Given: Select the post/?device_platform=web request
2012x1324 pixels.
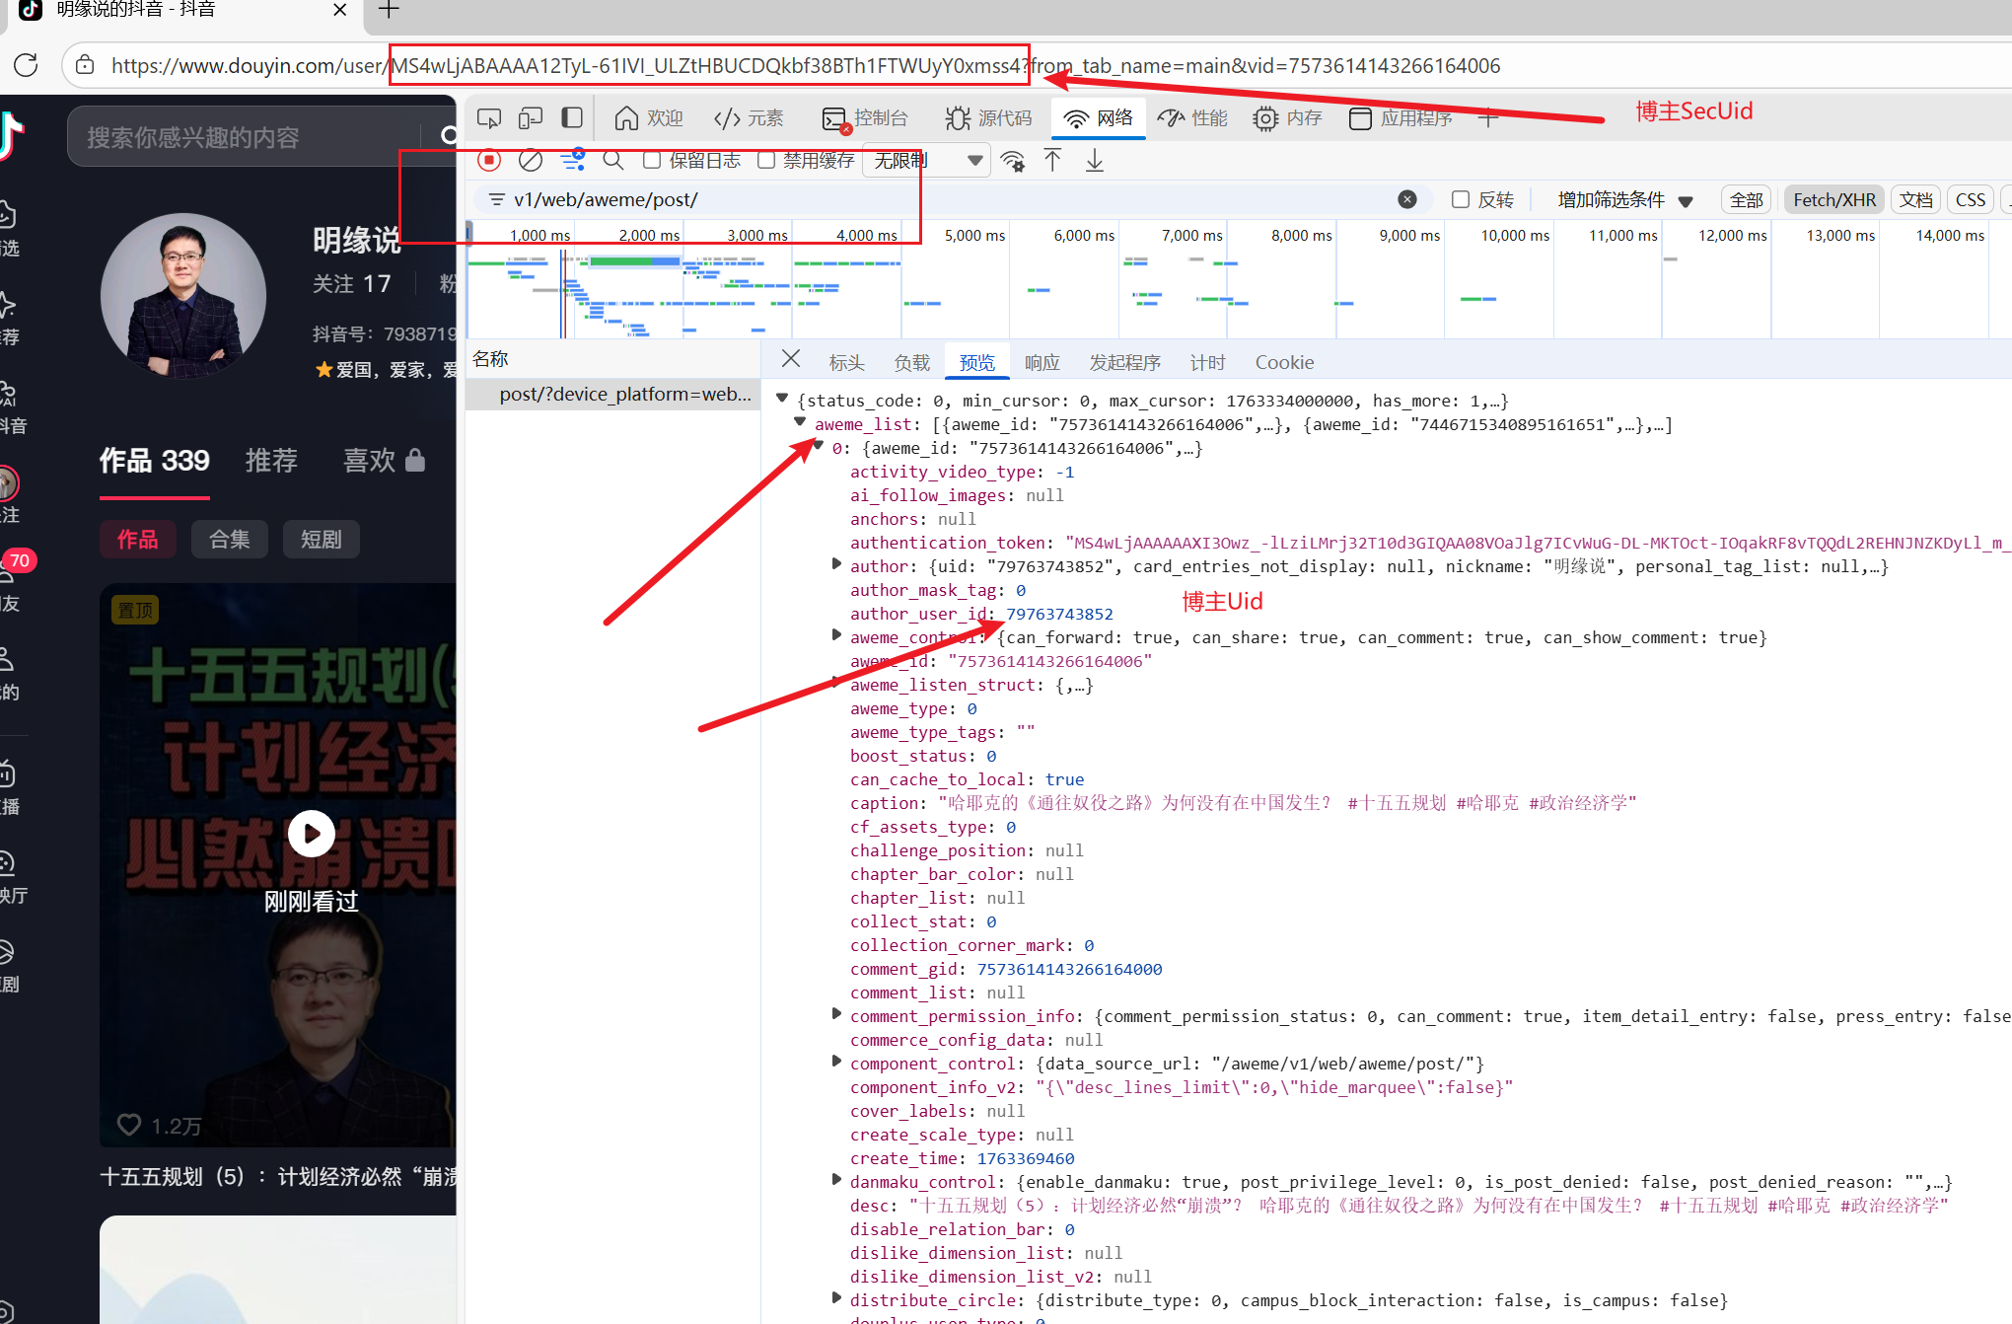Looking at the screenshot, I should coord(624,394).
